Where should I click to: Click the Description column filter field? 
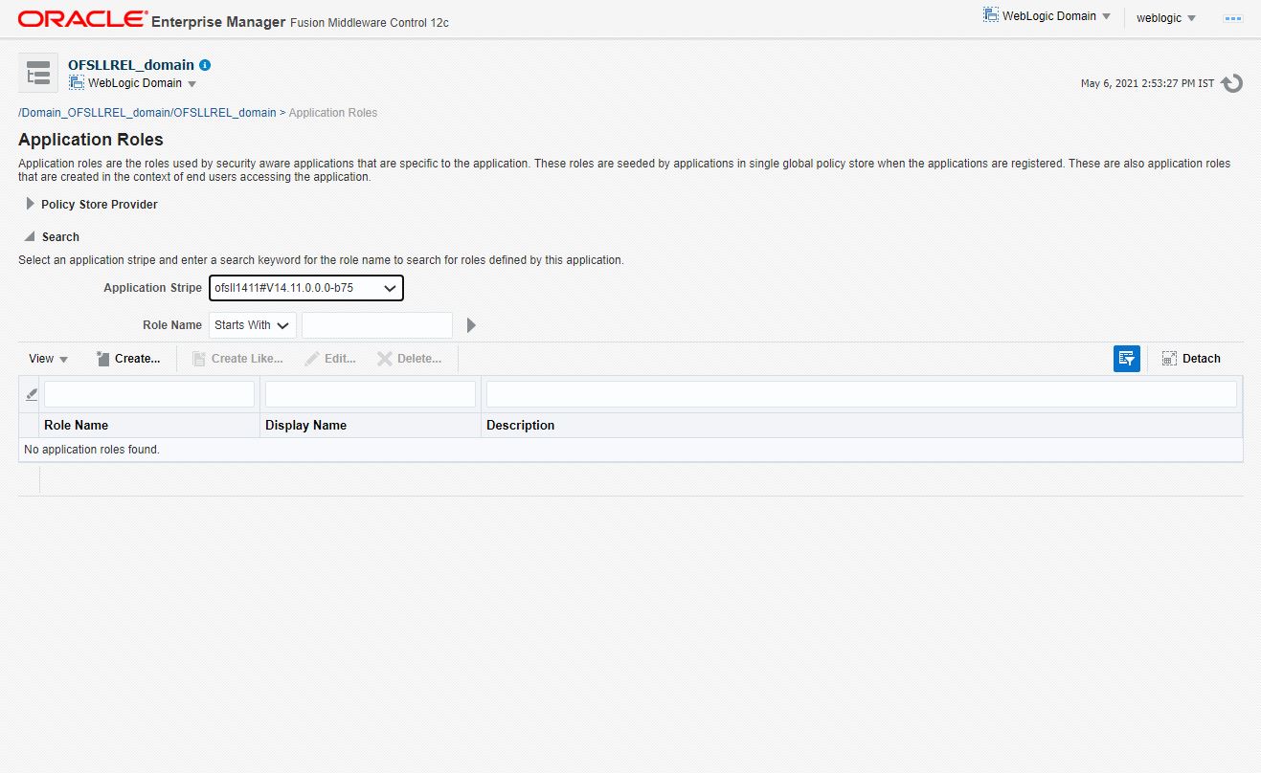[x=862, y=394]
